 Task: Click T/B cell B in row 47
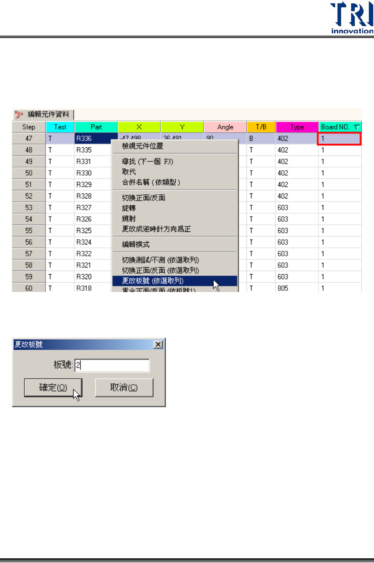pyautogui.click(x=261, y=138)
